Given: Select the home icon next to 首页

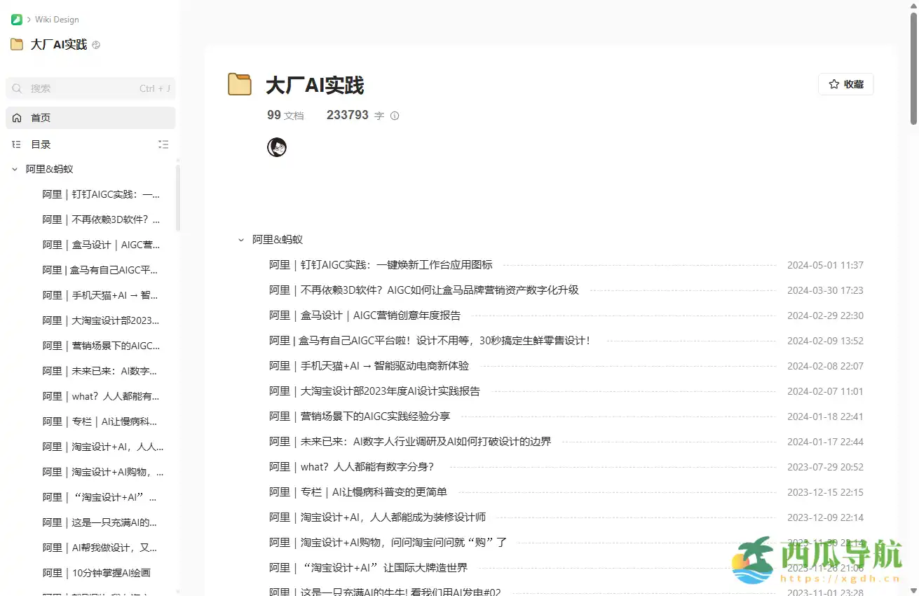Looking at the screenshot, I should click(x=16, y=118).
